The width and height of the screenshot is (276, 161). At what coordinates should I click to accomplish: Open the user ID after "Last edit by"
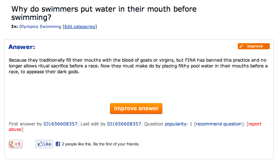pyautogui.click(x=124, y=124)
